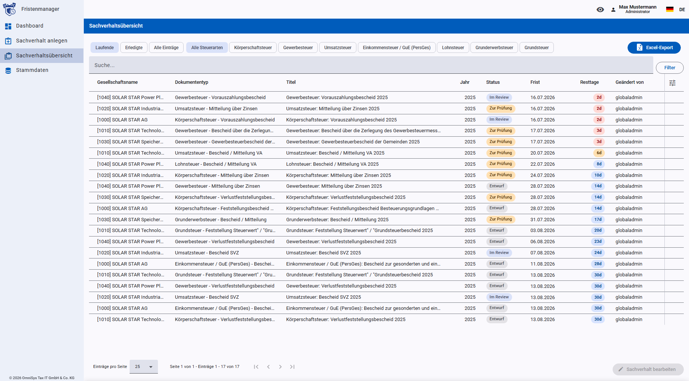
Task: Open the Max Mustermann user profile
Action: pyautogui.click(x=633, y=9)
